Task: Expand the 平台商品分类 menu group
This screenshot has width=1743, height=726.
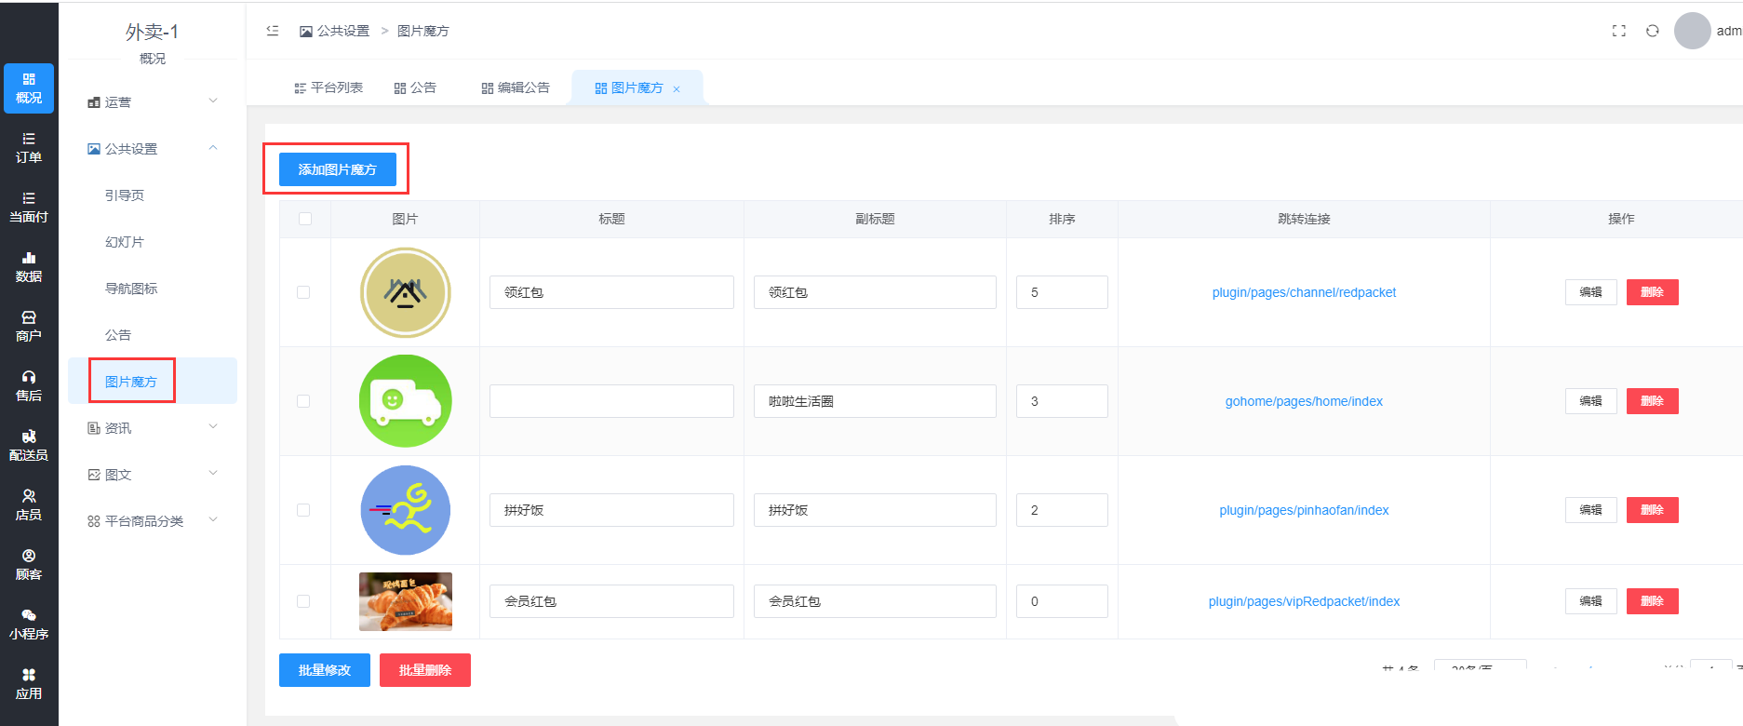Action: coord(153,520)
